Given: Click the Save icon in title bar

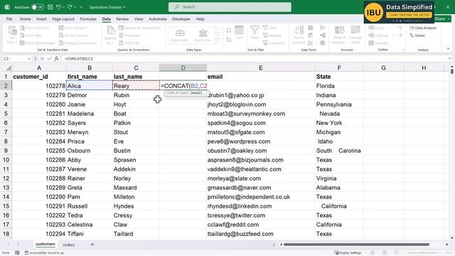Looking at the screenshot, I should (50, 7).
